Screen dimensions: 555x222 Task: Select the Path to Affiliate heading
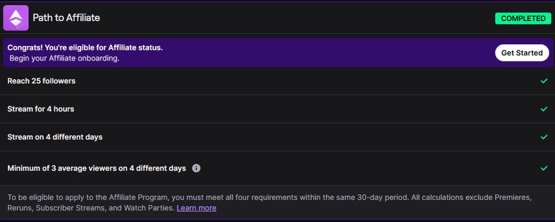66,18
